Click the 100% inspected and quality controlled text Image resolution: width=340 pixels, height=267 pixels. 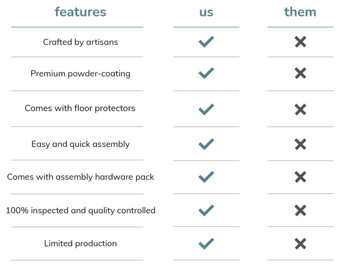point(81,210)
